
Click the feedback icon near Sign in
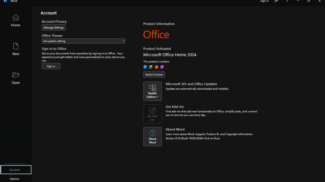tap(276, 2)
